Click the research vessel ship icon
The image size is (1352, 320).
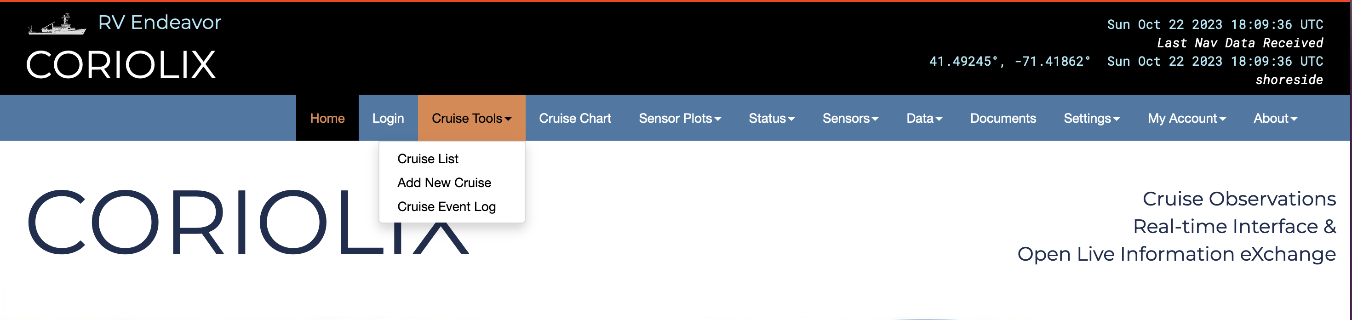57,25
